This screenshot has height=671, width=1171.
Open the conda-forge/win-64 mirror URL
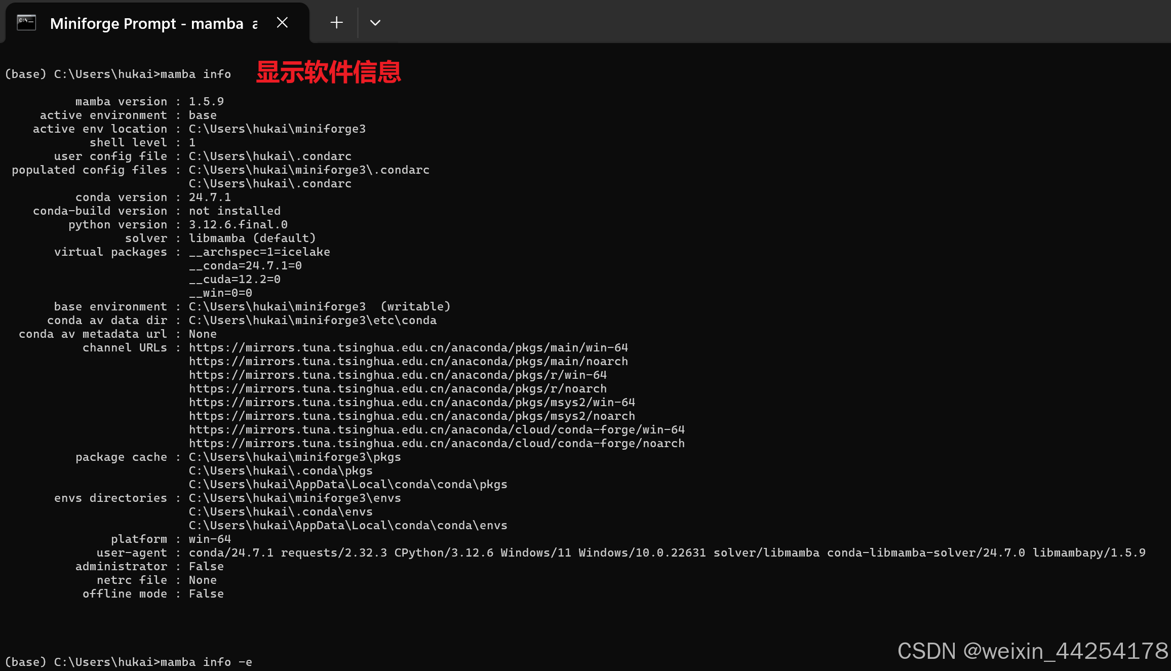click(x=437, y=429)
